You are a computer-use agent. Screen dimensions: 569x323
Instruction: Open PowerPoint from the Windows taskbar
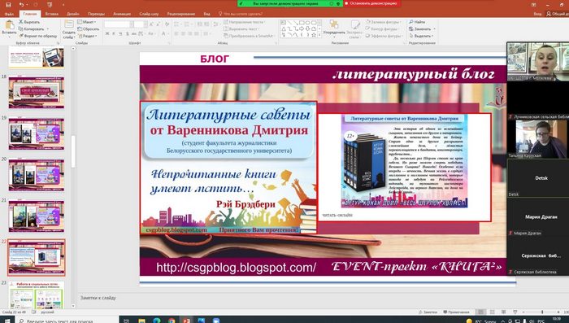[186, 321]
